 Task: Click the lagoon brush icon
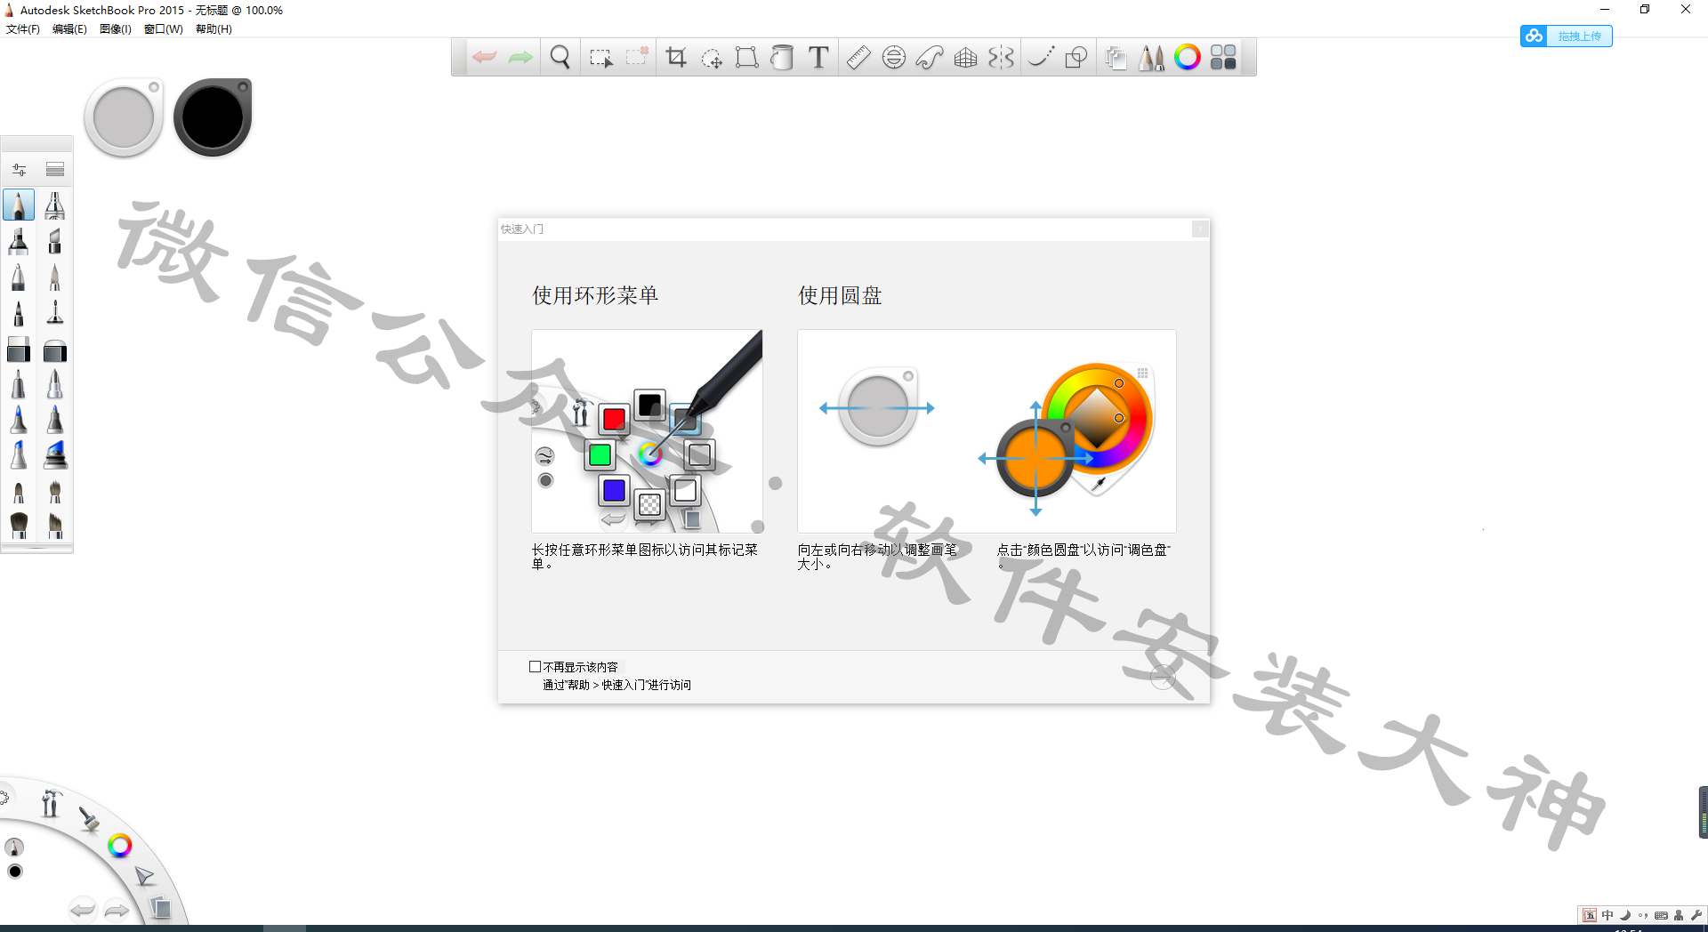(89, 819)
